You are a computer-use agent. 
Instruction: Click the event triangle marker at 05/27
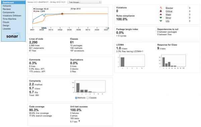point(108,28)
